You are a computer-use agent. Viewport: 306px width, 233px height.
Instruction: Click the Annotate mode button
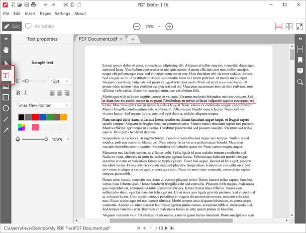[x=39, y=26]
